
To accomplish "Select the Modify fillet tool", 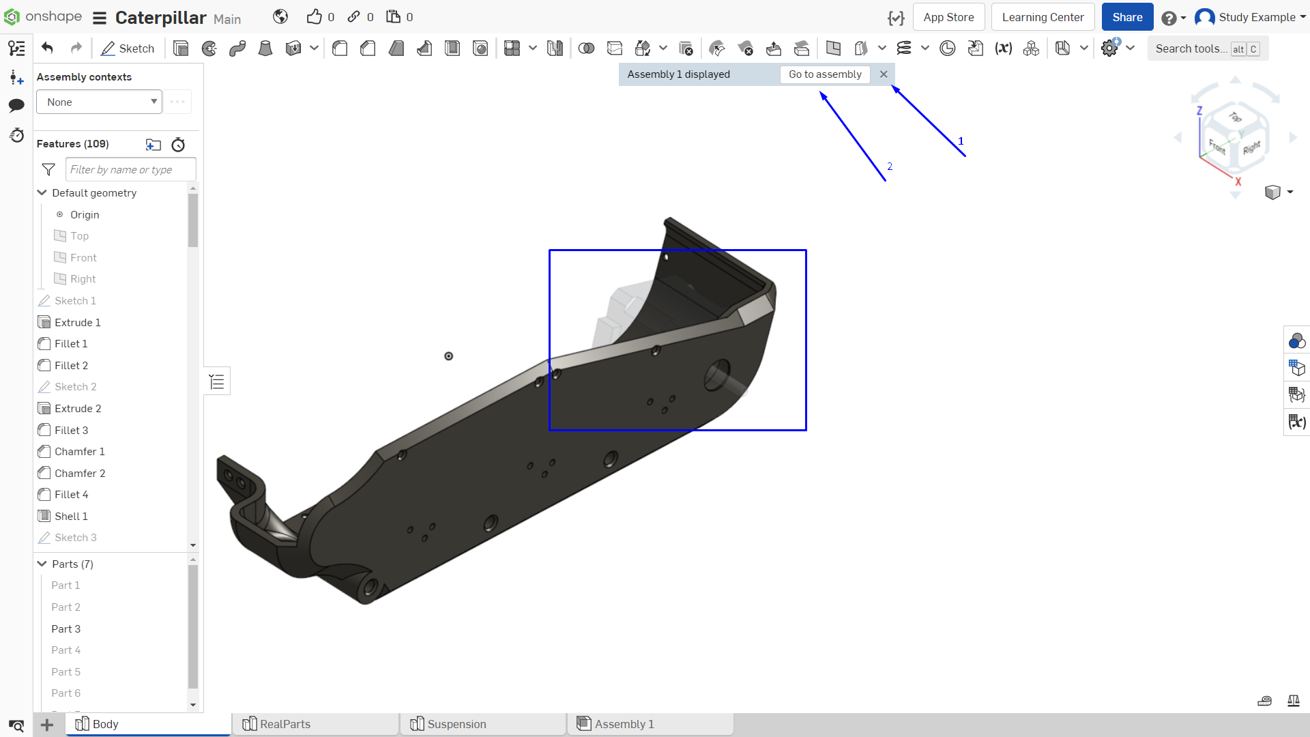I will 717,48.
